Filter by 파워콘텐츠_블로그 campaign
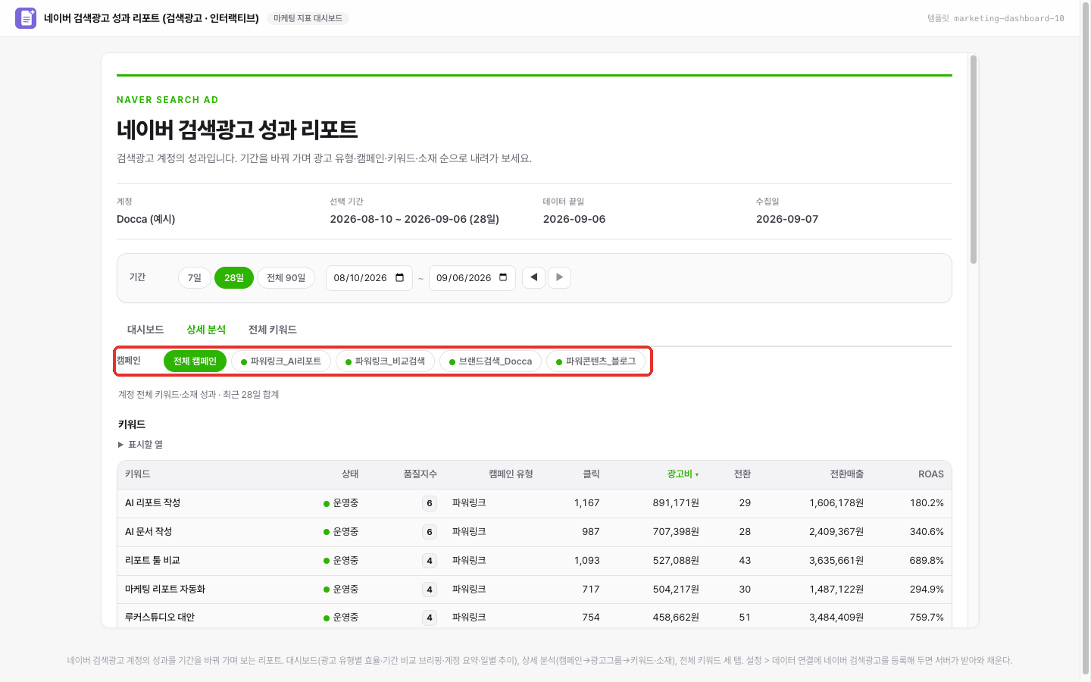The width and height of the screenshot is (1091, 682). click(596, 361)
